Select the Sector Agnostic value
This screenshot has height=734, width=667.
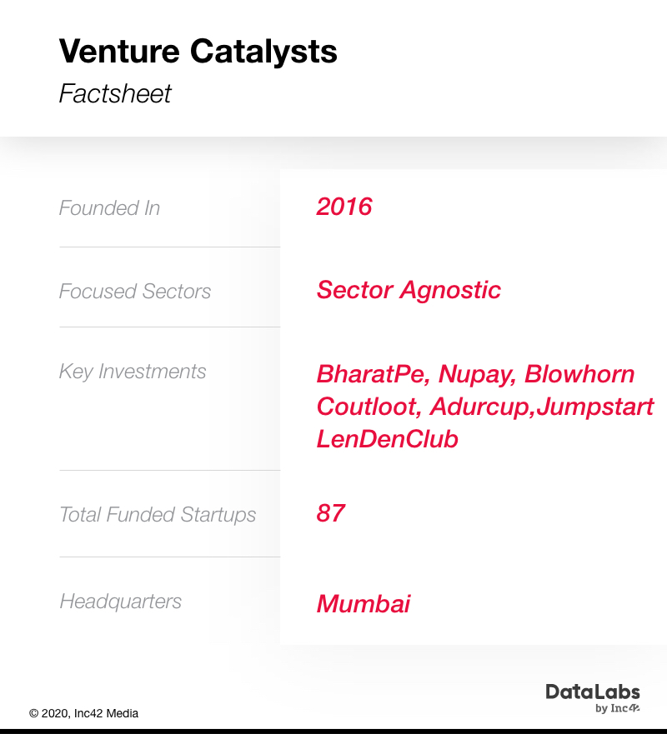pos(409,290)
